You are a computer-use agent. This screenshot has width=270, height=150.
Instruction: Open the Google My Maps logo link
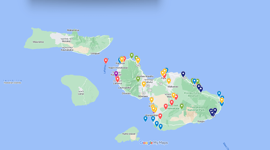pos(154,143)
